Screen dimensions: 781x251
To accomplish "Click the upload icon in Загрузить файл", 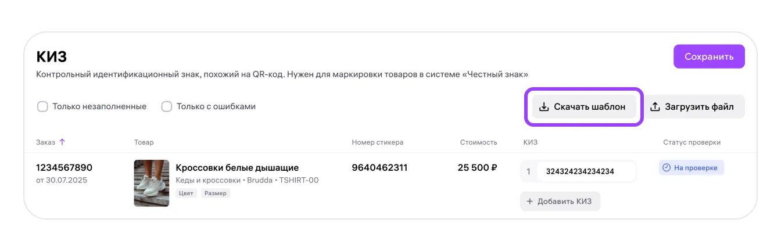I will click(655, 107).
